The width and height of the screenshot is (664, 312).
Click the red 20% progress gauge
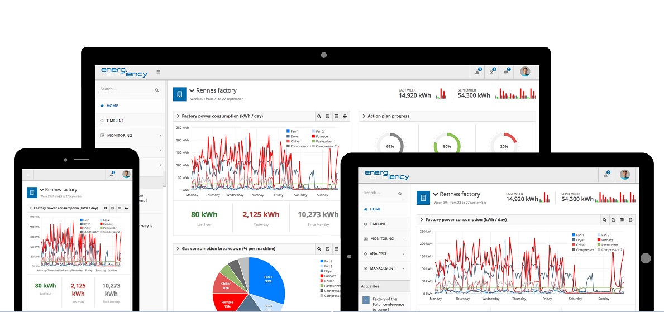[504, 146]
